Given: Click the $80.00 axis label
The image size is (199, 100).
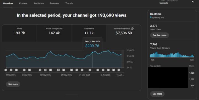Looking at the screenshot, I should point(130,62).
